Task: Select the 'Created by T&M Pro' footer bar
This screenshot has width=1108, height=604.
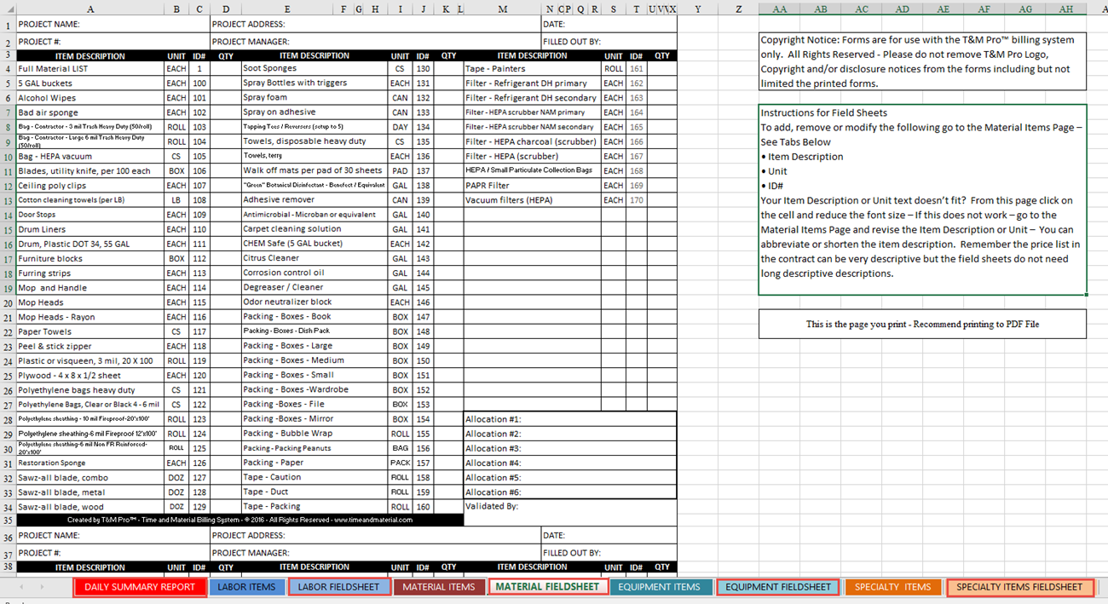Action: [x=239, y=520]
